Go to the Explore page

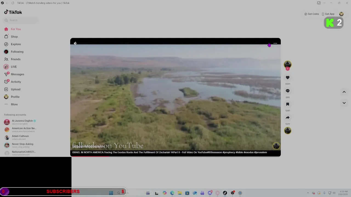tap(12, 44)
